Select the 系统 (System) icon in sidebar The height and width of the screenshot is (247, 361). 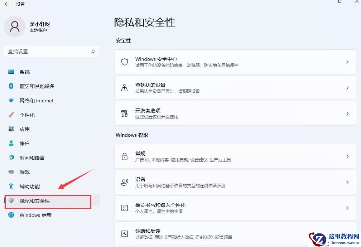click(x=11, y=72)
